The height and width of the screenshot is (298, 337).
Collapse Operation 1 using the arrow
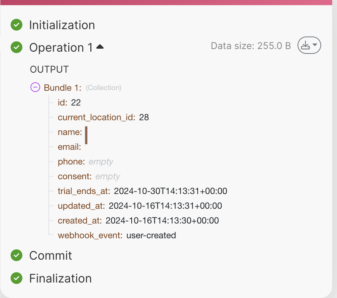coord(100,47)
